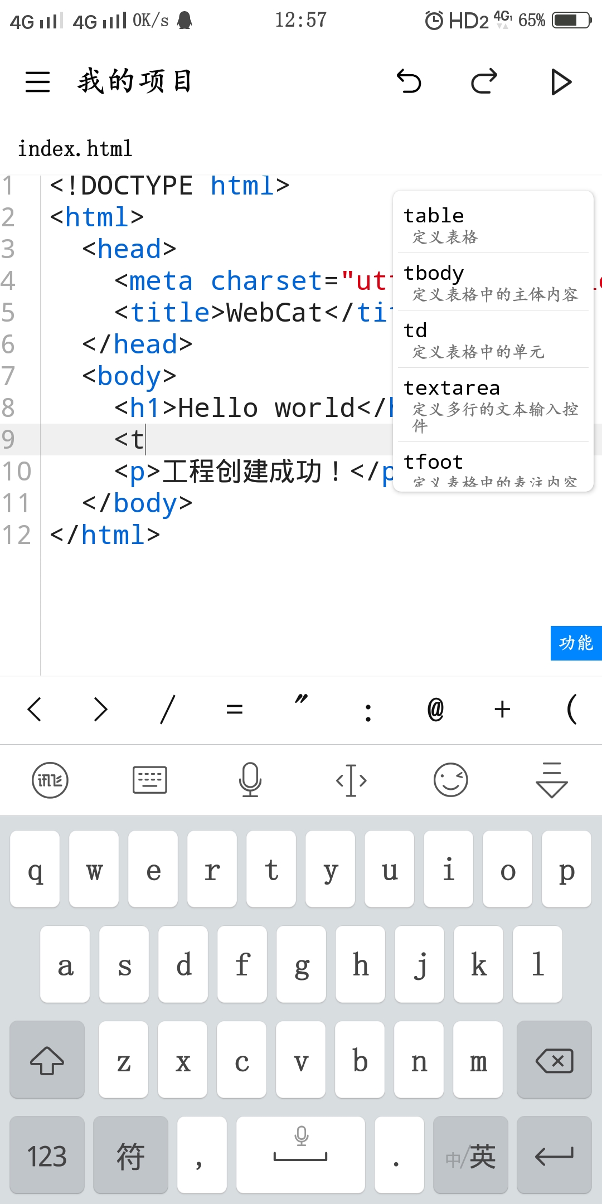602x1204 pixels.
Task: Tap the period key
Action: click(x=399, y=1155)
